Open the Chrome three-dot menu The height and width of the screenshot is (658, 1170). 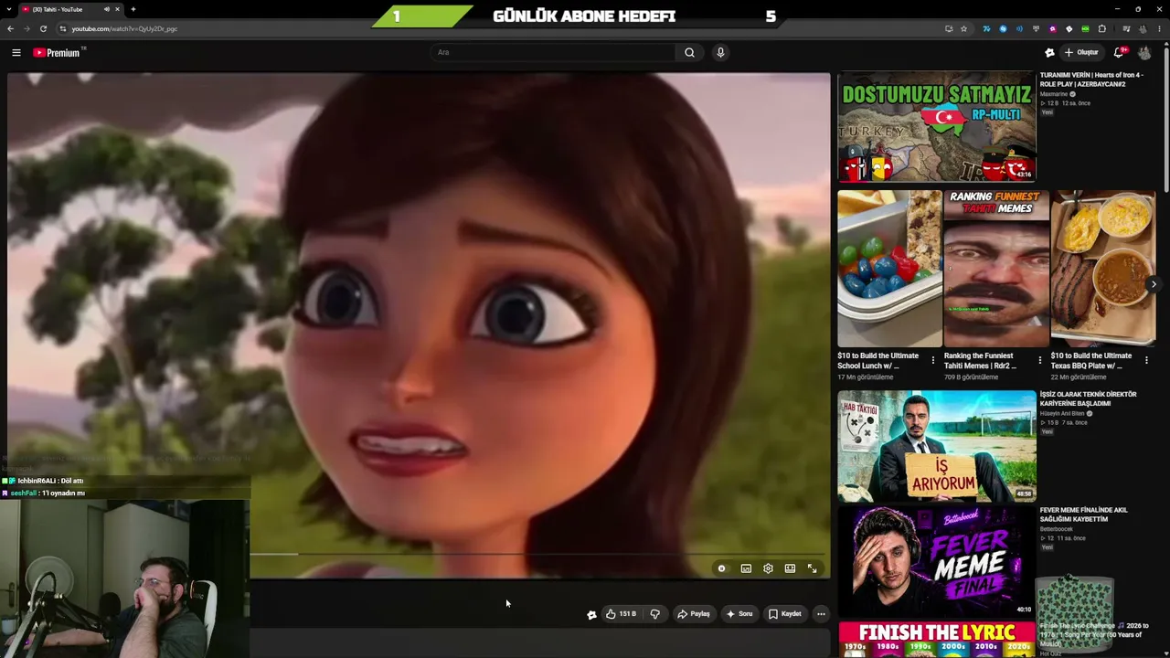point(1161,28)
